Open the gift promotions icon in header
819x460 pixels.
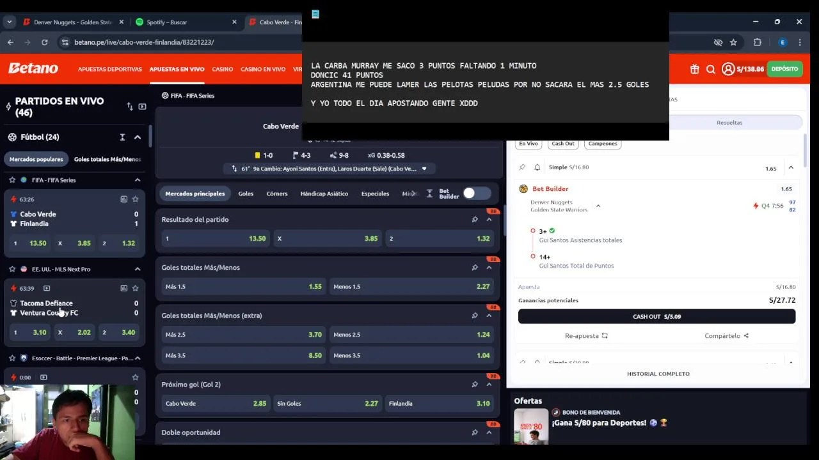(x=694, y=69)
